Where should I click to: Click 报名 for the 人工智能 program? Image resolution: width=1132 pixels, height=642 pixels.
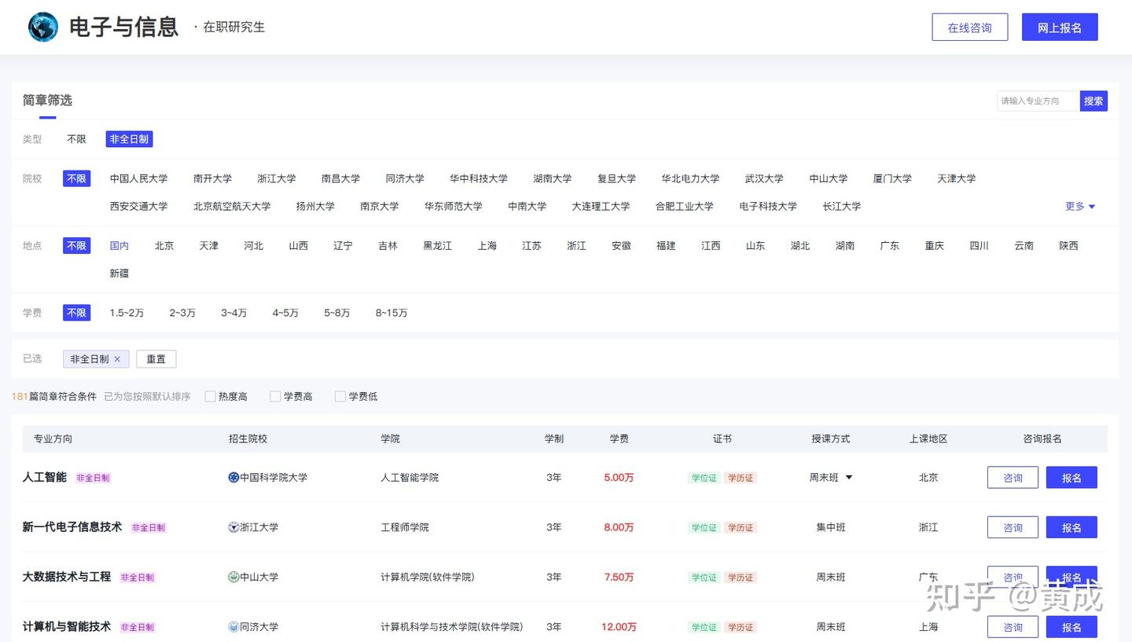click(1071, 478)
